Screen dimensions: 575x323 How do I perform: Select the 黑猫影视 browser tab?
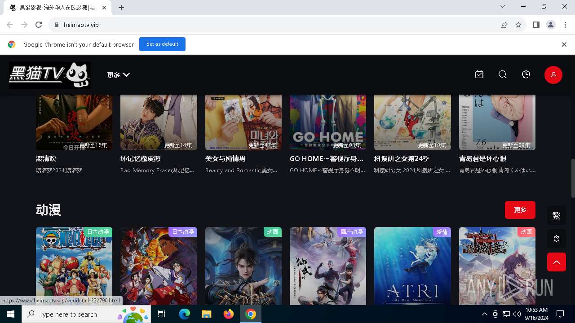[x=57, y=8]
